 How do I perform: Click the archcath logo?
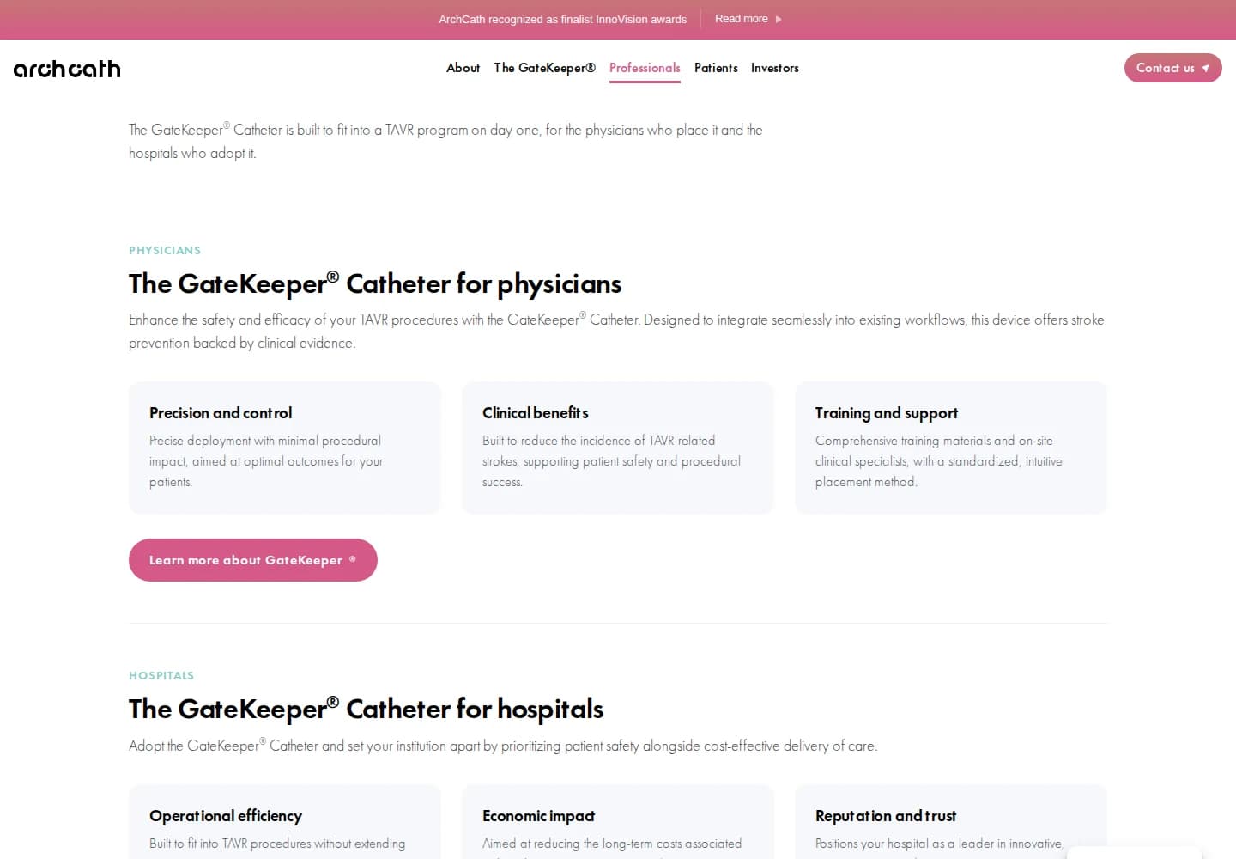pyautogui.click(x=67, y=69)
